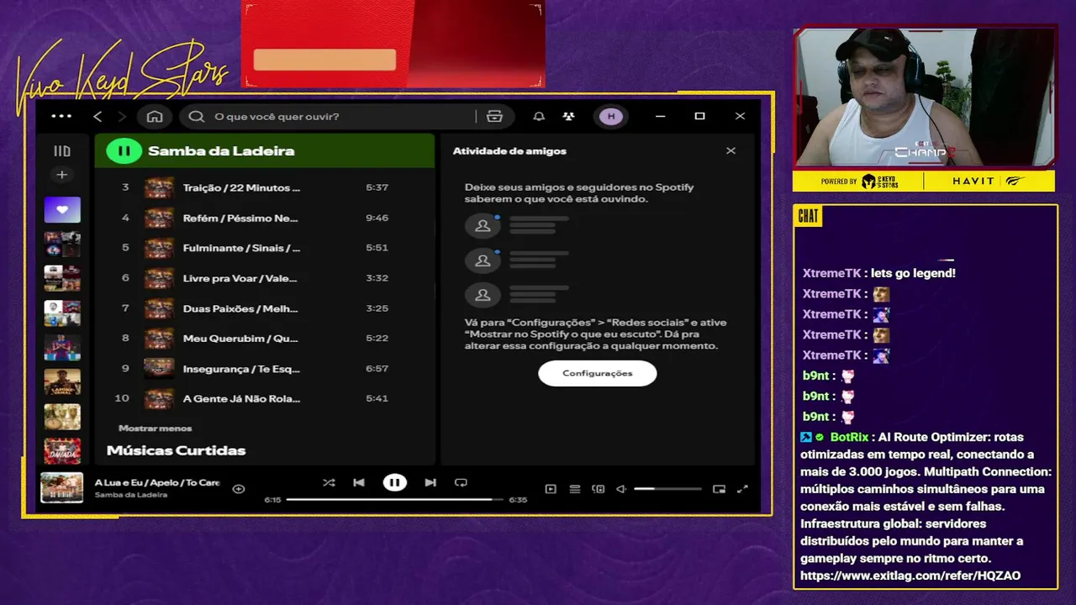
Task: Collapse the list with 'Mostrar menos'
Action: [x=155, y=429]
